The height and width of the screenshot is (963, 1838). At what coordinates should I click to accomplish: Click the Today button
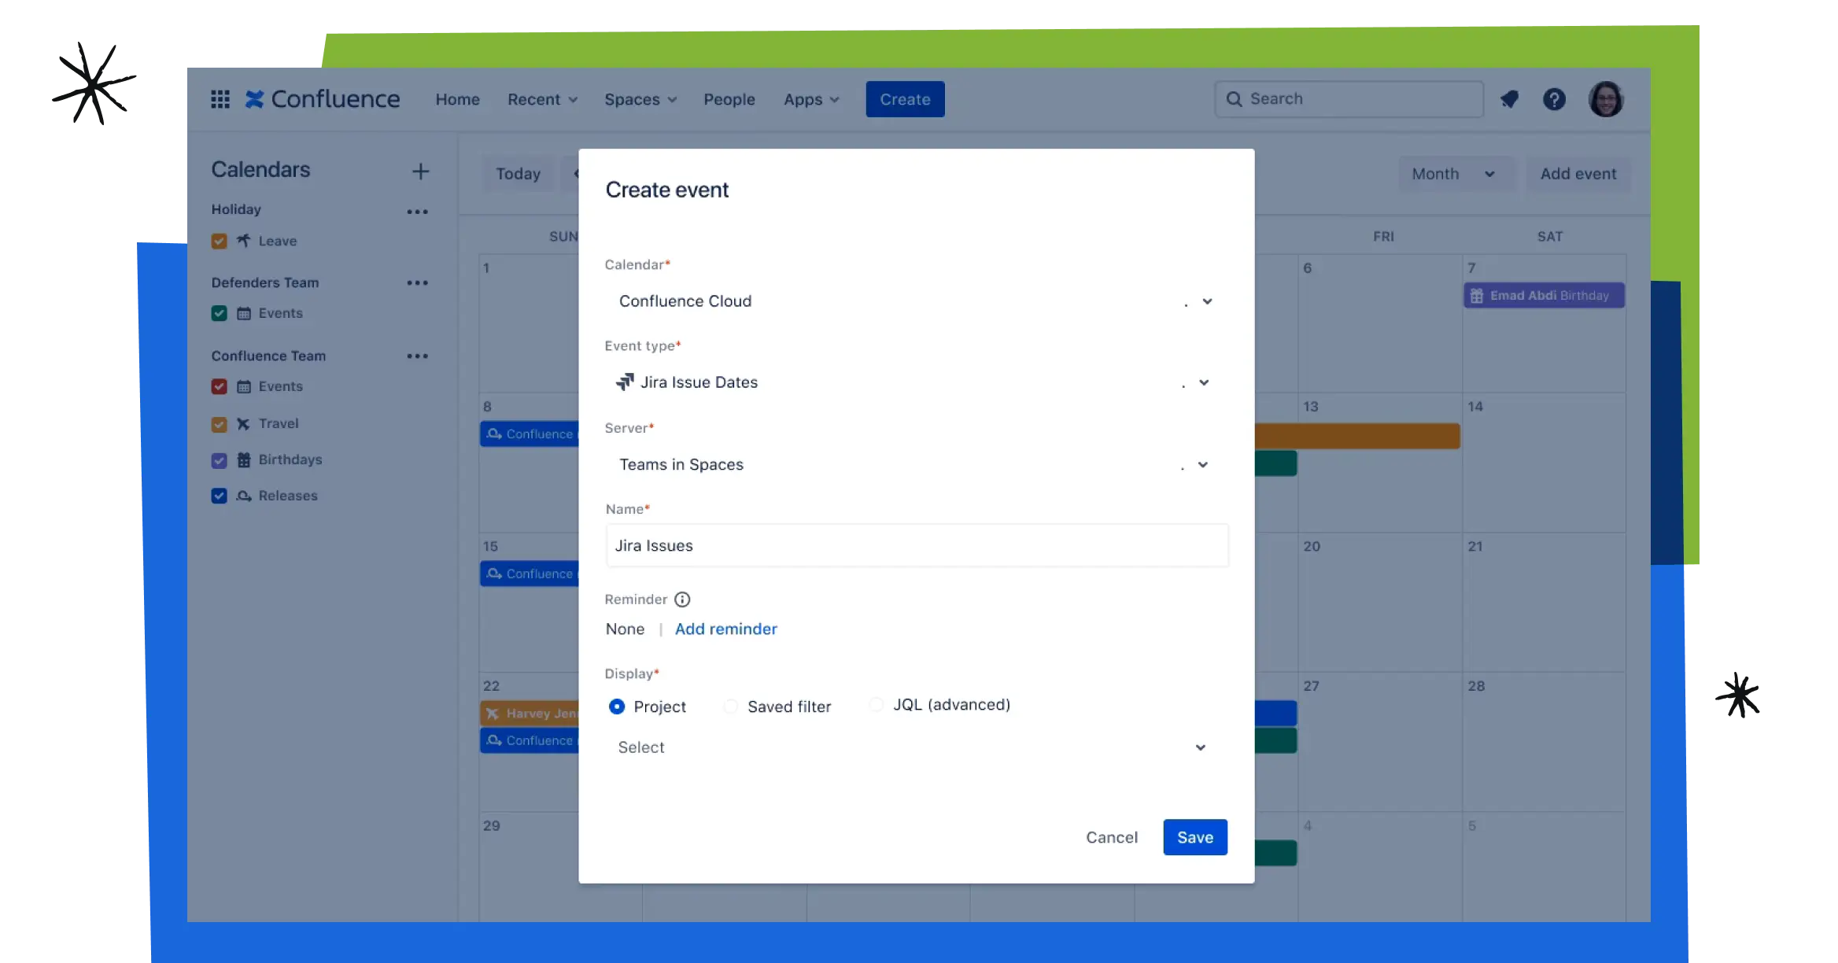point(518,174)
